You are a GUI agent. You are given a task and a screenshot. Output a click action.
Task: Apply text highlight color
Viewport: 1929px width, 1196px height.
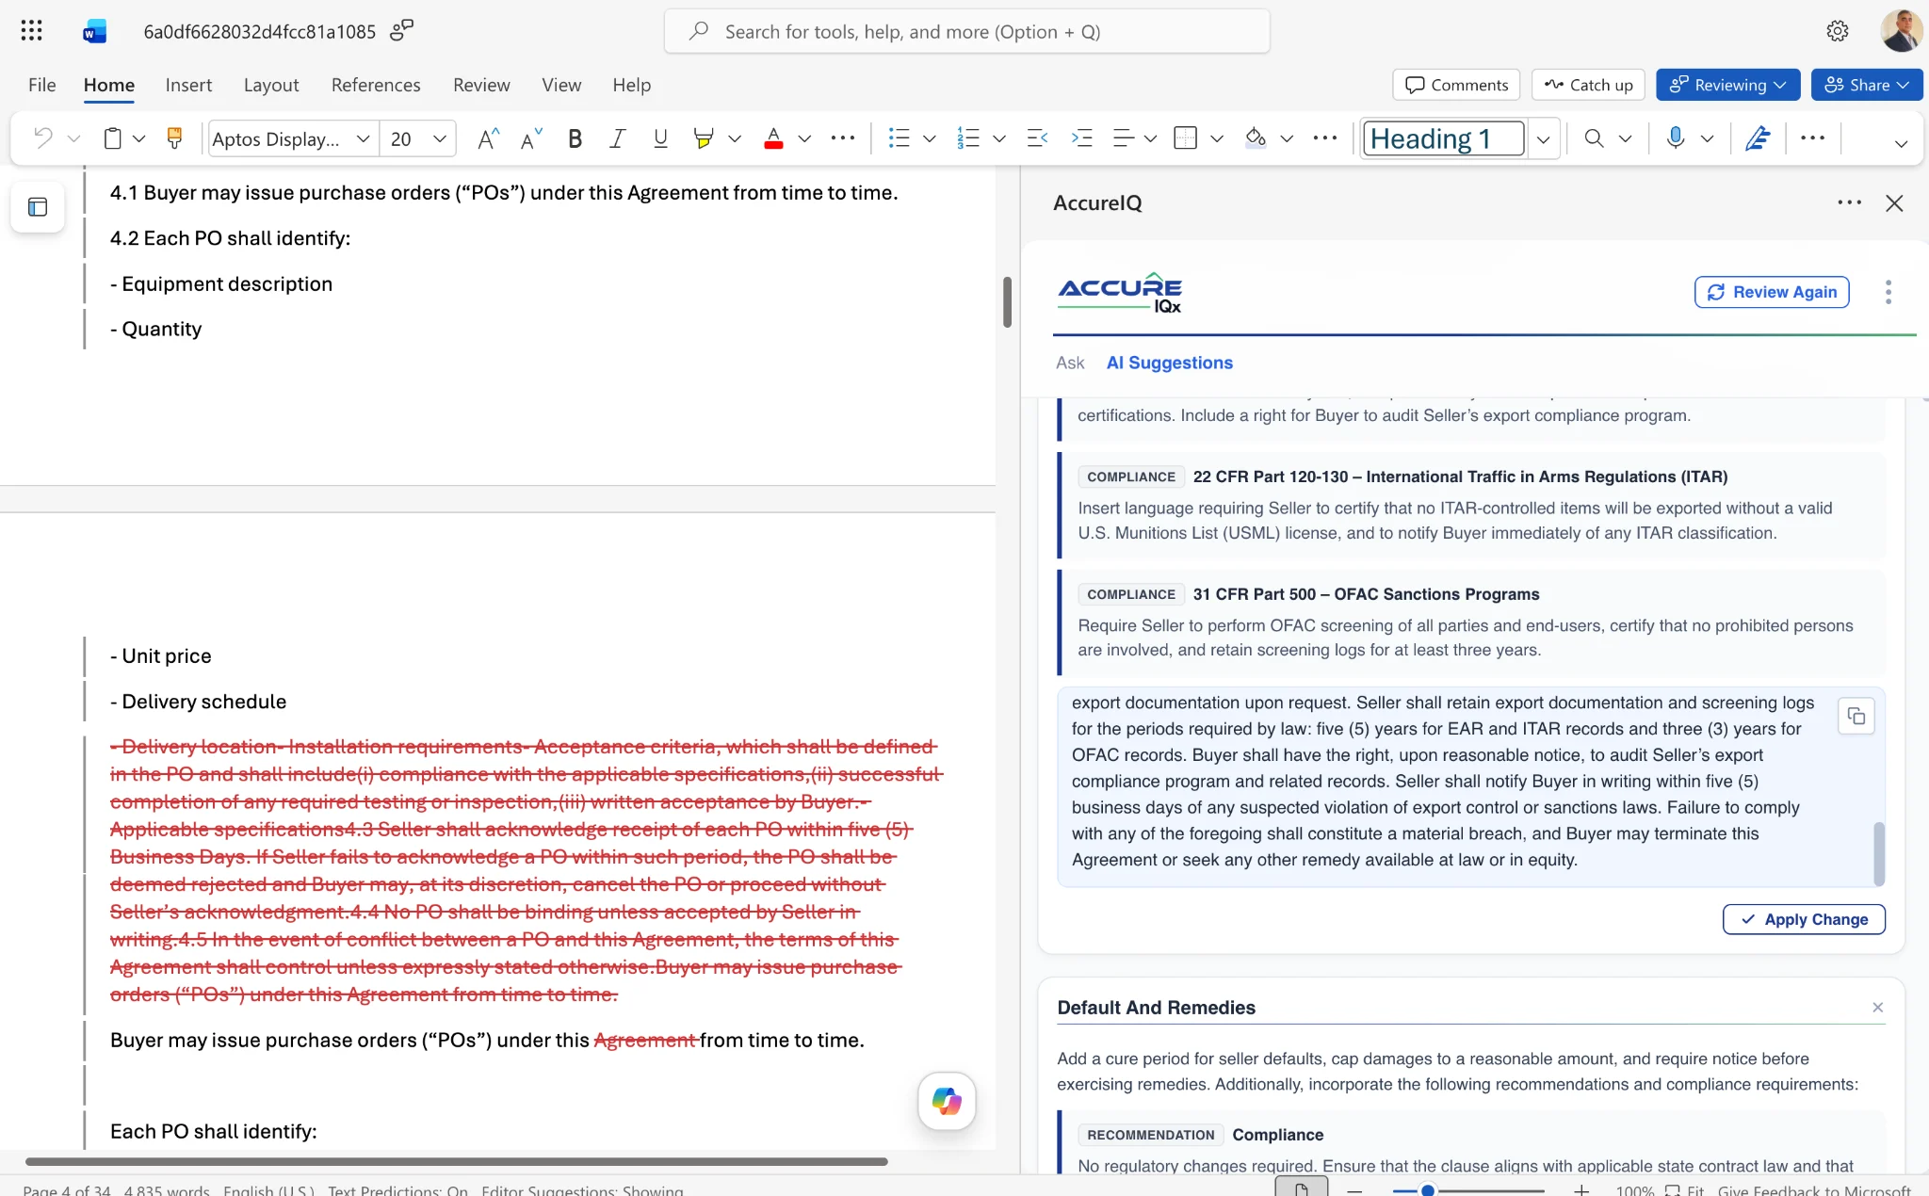point(703,138)
